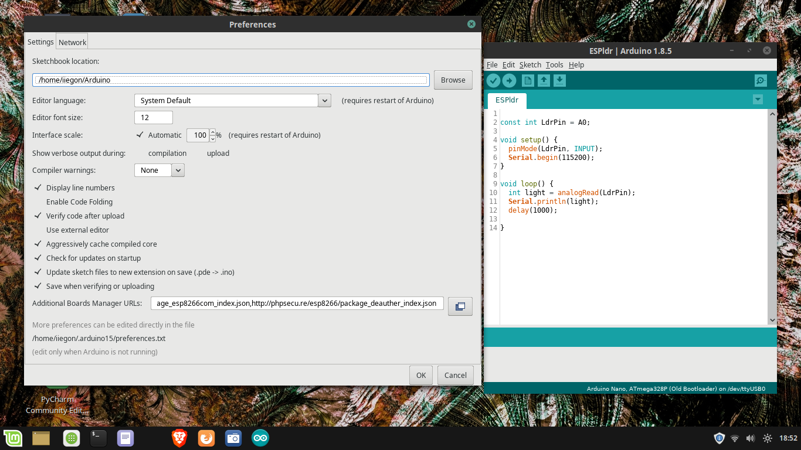Click the Upload arrow toolbar icon

pyautogui.click(x=509, y=81)
